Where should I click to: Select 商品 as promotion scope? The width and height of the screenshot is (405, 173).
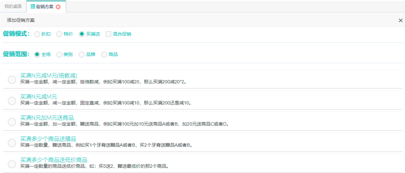point(104,54)
